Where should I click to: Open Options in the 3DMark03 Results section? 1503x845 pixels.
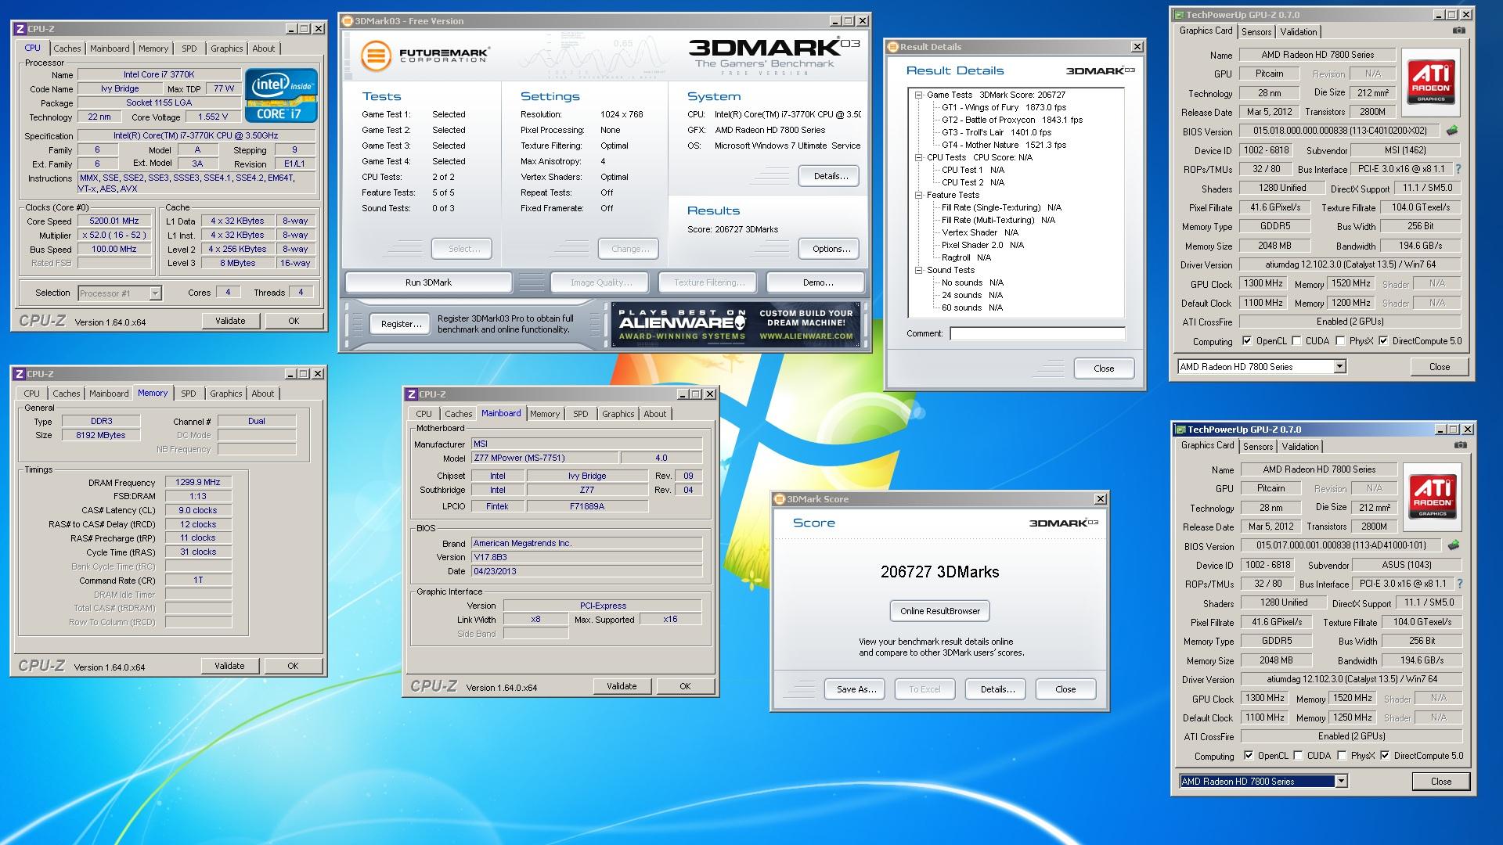[x=831, y=249]
